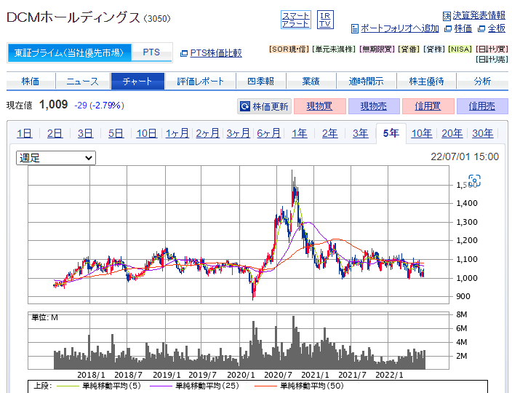Open the 評価レポート tab

pyautogui.click(x=200, y=81)
